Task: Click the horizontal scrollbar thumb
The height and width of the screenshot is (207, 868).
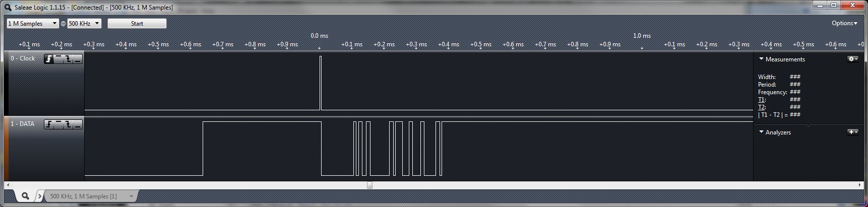Action: click(x=369, y=185)
